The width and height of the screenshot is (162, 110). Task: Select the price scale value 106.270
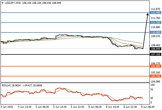point(155,64)
